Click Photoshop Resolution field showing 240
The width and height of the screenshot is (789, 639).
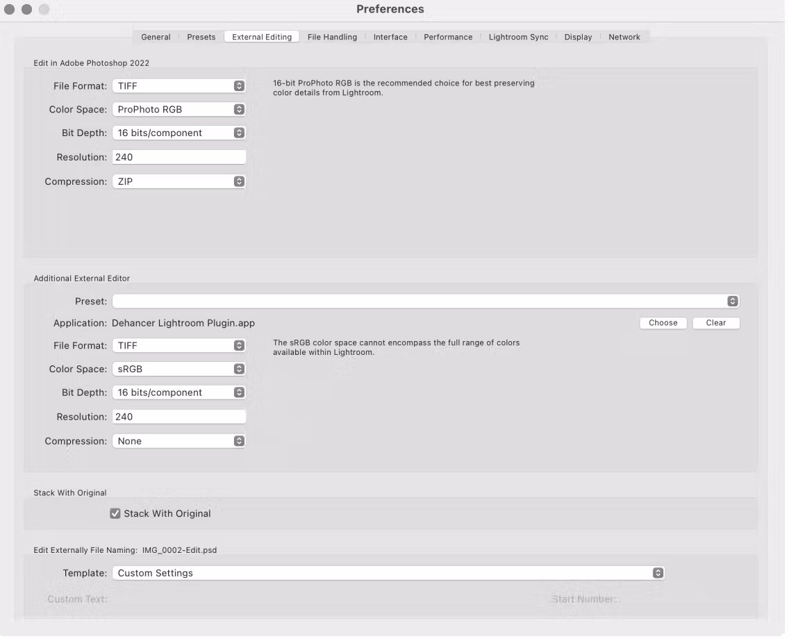(x=178, y=157)
